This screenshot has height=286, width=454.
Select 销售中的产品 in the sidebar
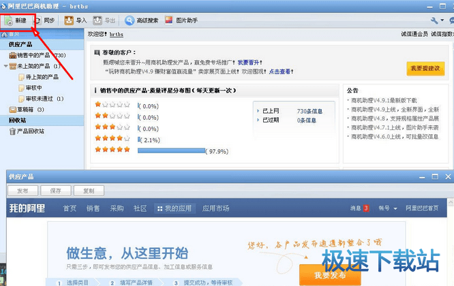tap(37, 55)
